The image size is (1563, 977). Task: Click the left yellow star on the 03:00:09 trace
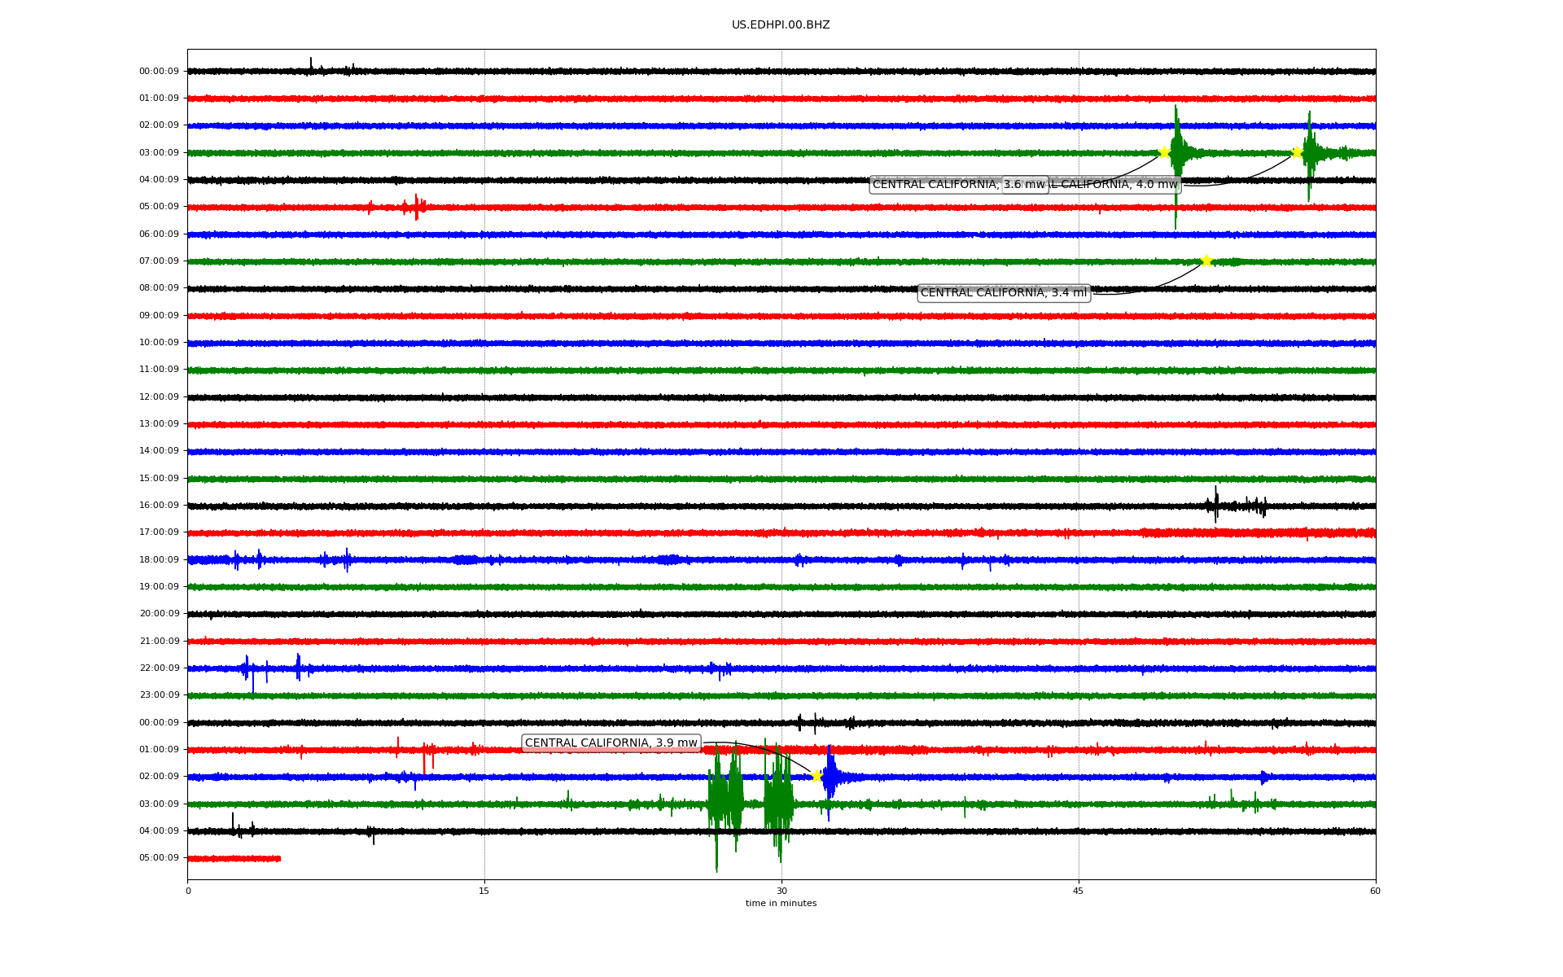(1164, 152)
